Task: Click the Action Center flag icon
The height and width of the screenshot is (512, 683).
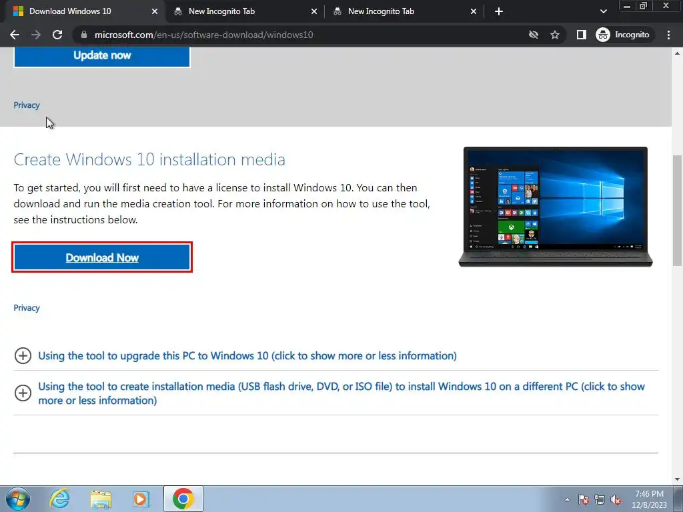Action: pos(584,499)
